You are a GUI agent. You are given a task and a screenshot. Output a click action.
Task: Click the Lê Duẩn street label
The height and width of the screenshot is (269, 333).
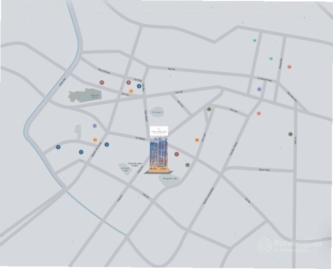pyautogui.click(x=295, y=140)
